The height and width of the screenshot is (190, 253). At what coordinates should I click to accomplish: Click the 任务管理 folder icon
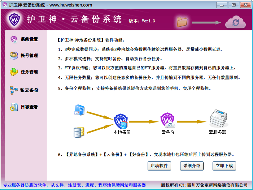14,72
